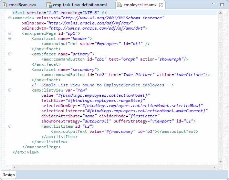Collapse the amx:listItem l2 element
229x180 pixels.
10,126
